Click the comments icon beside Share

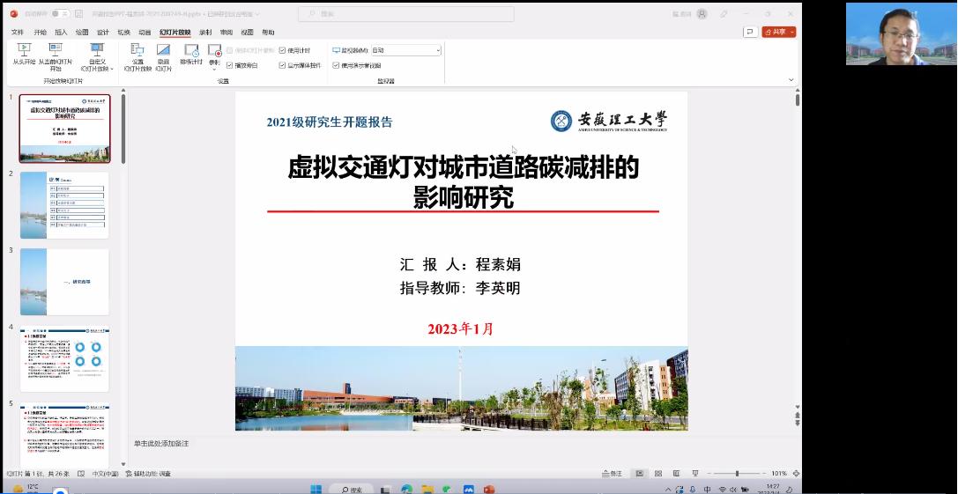[750, 32]
